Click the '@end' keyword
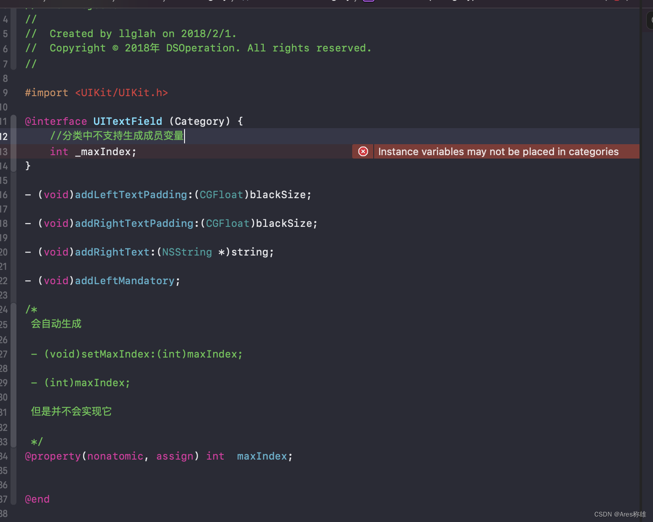The height and width of the screenshot is (522, 653). pos(37,499)
